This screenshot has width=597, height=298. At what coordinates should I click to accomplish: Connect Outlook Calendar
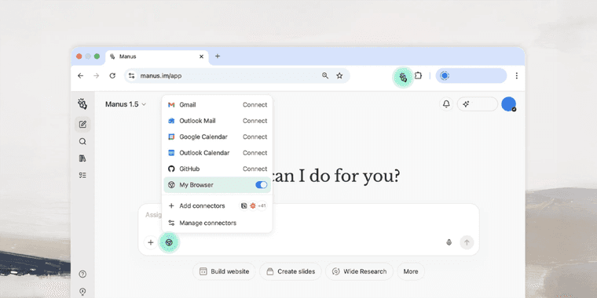[255, 153]
